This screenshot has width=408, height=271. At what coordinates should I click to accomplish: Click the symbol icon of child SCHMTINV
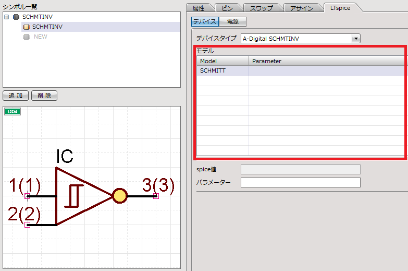(x=26, y=27)
